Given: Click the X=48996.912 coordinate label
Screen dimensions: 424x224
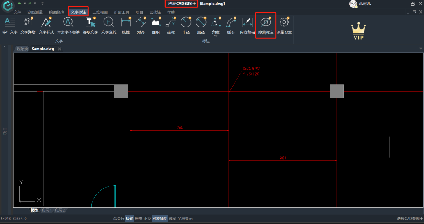Looking at the screenshot, I should point(251,69).
